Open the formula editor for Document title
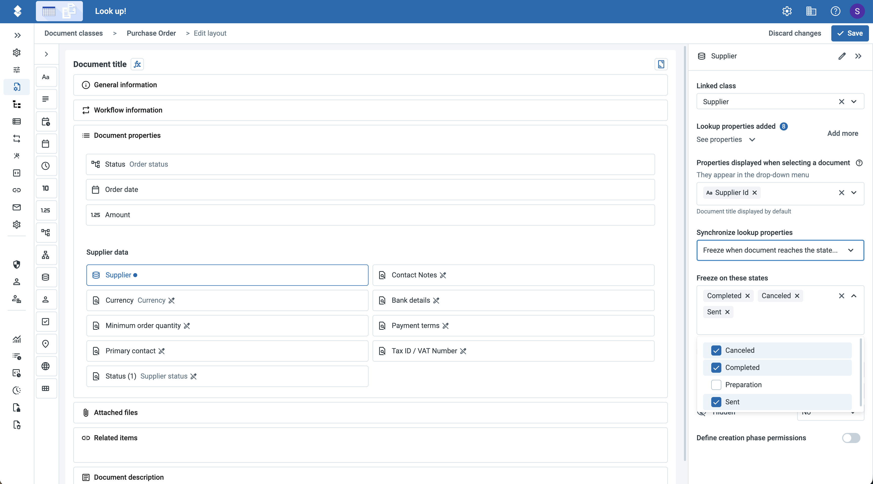 (137, 64)
